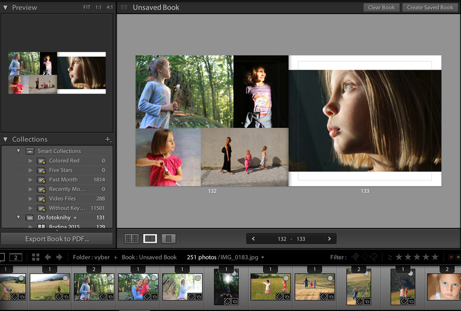This screenshot has height=311, width=461.
Task: Toggle the second monitor display button
Action: coord(16,257)
